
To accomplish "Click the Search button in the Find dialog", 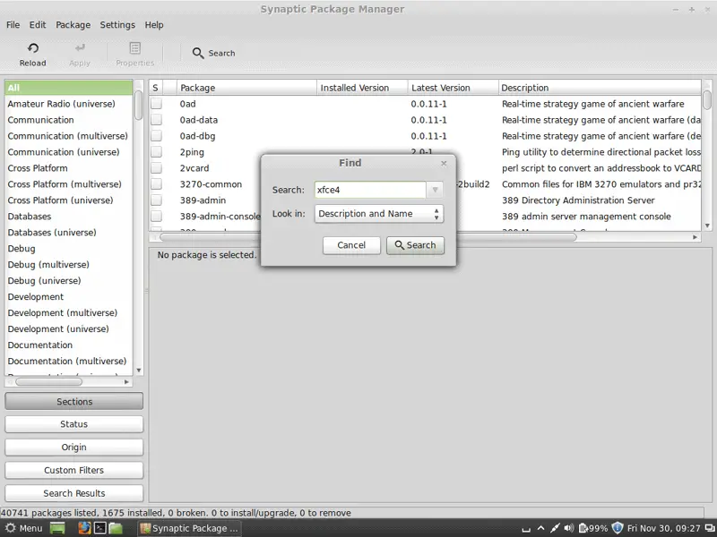I will (415, 245).
